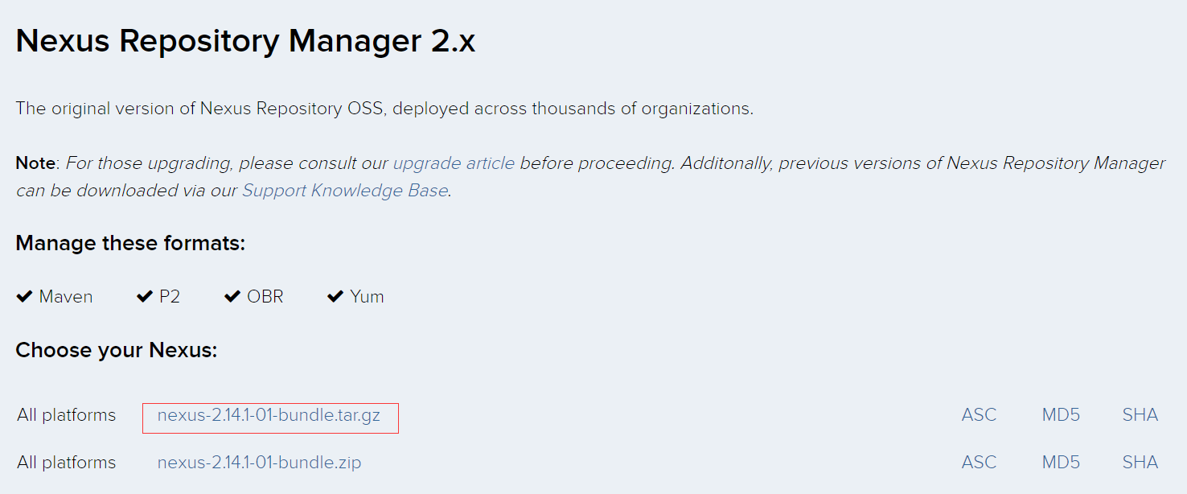Open SHA checksum for the tar.gz bundle
This screenshot has height=494, width=1187.
pyautogui.click(x=1140, y=415)
